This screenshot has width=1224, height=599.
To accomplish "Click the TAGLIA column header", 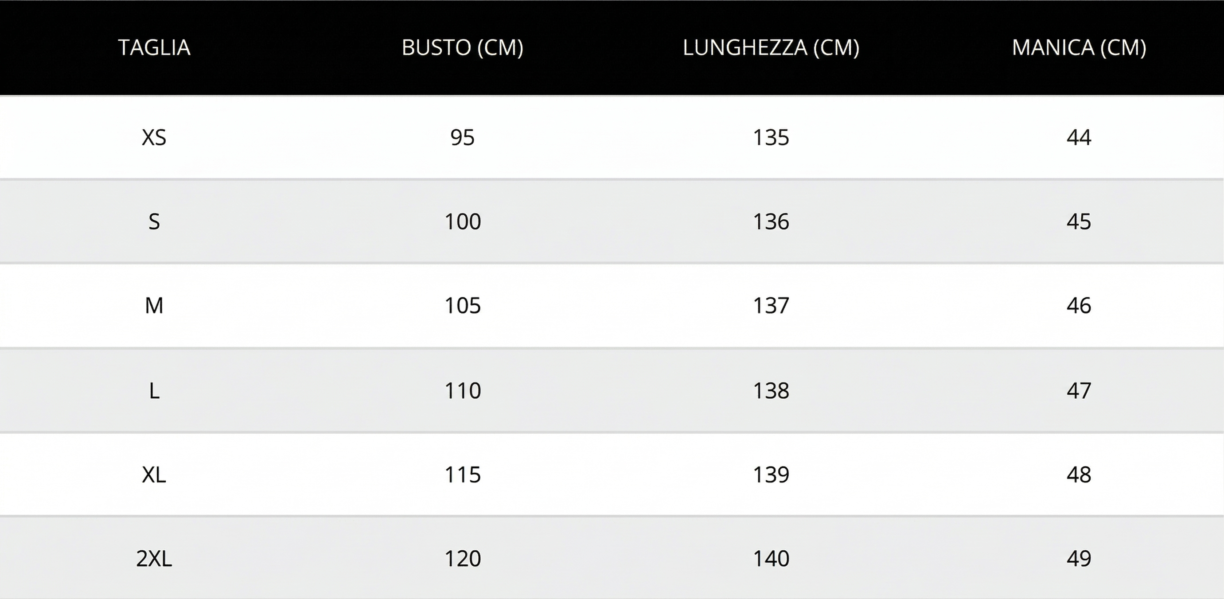I will click(154, 47).
